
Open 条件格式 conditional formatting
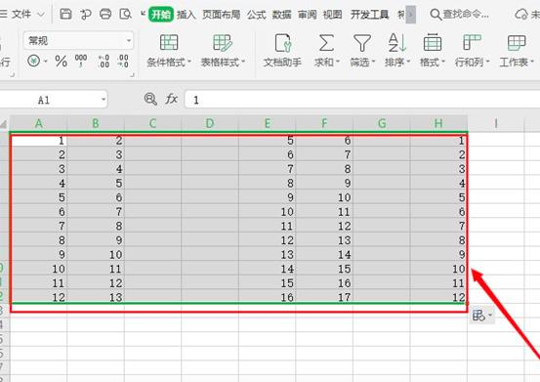pyautogui.click(x=169, y=50)
